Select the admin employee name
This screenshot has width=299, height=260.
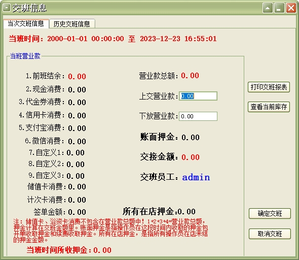(x=196, y=177)
